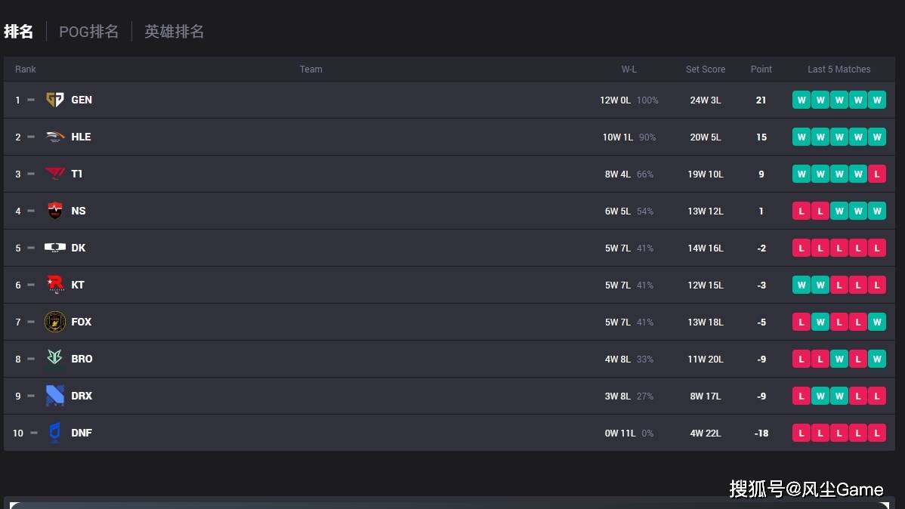The width and height of the screenshot is (905, 509).
Task: Open the 英雄排名 tab
Action: point(174,31)
